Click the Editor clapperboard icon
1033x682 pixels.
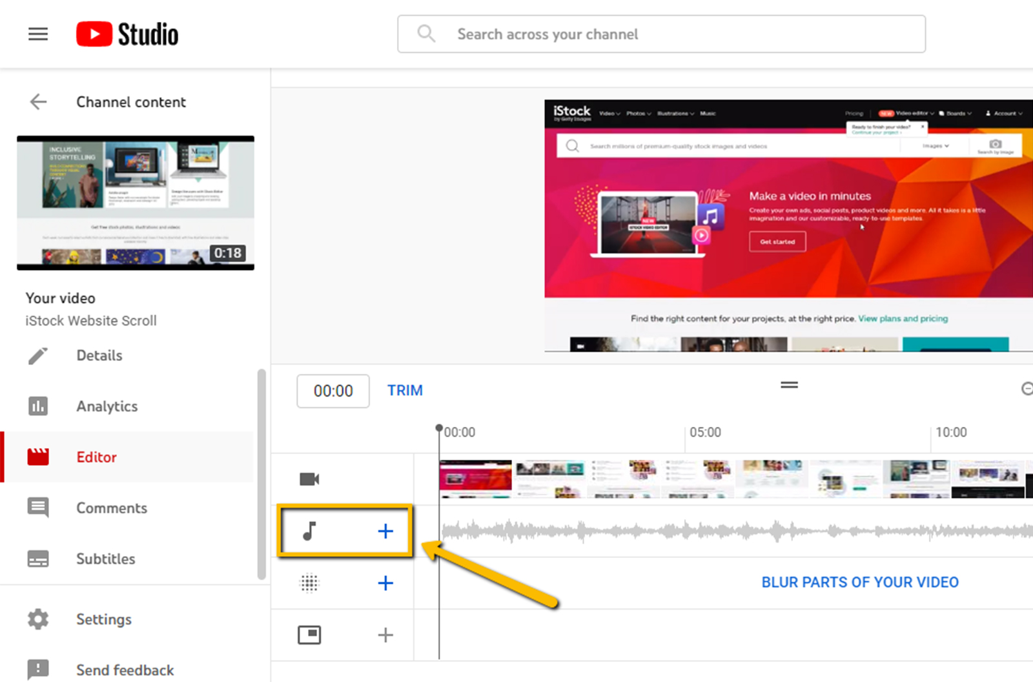tap(38, 457)
